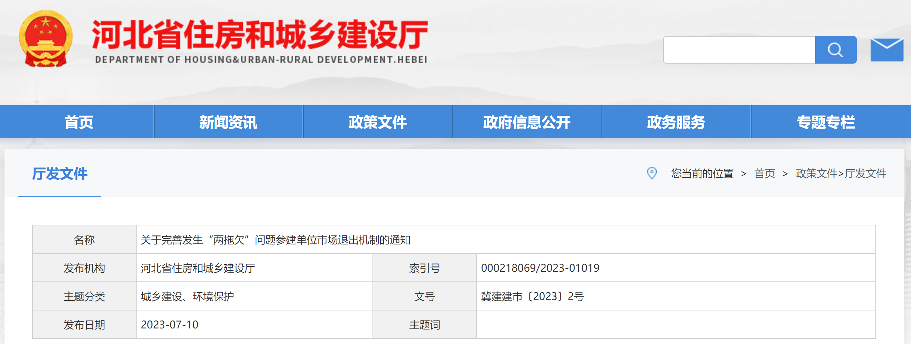This screenshot has height=344, width=911.
Task: Click the 文号 label cell
Action: pos(424,296)
